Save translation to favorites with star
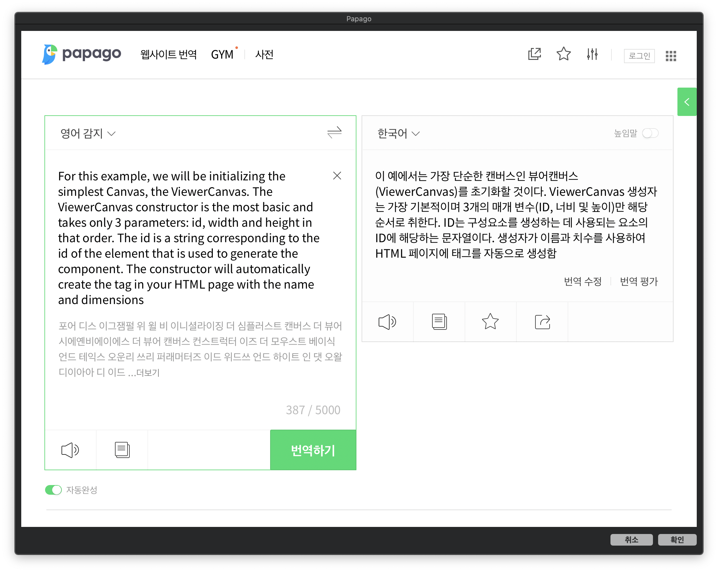This screenshot has width=718, height=572. coord(490,322)
